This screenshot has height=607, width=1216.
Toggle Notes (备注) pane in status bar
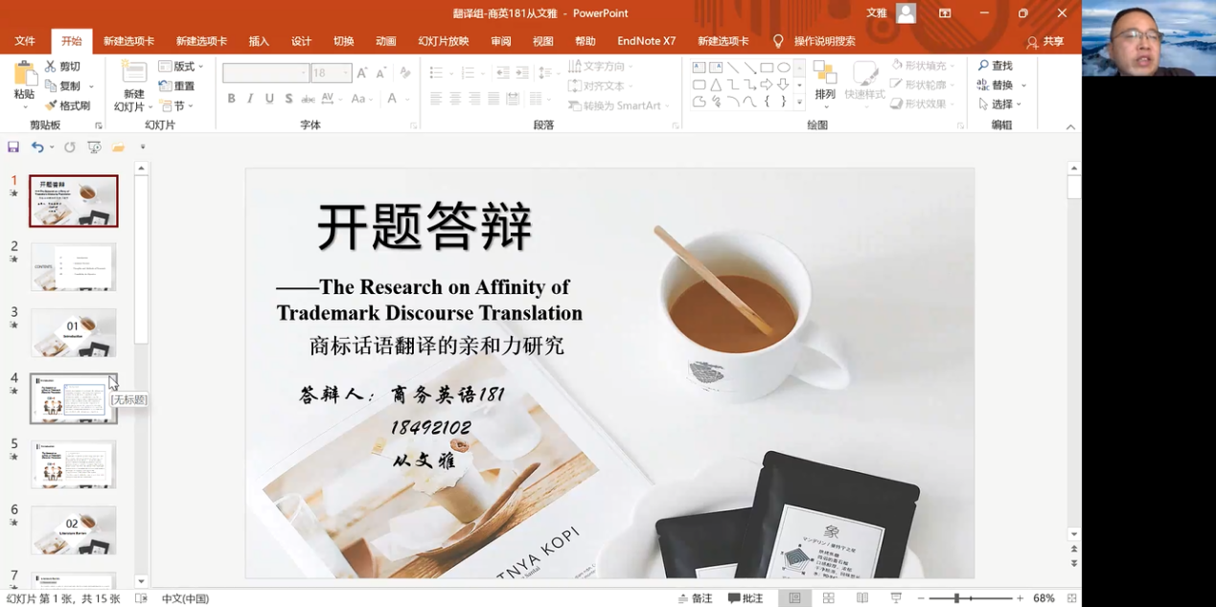(x=696, y=598)
